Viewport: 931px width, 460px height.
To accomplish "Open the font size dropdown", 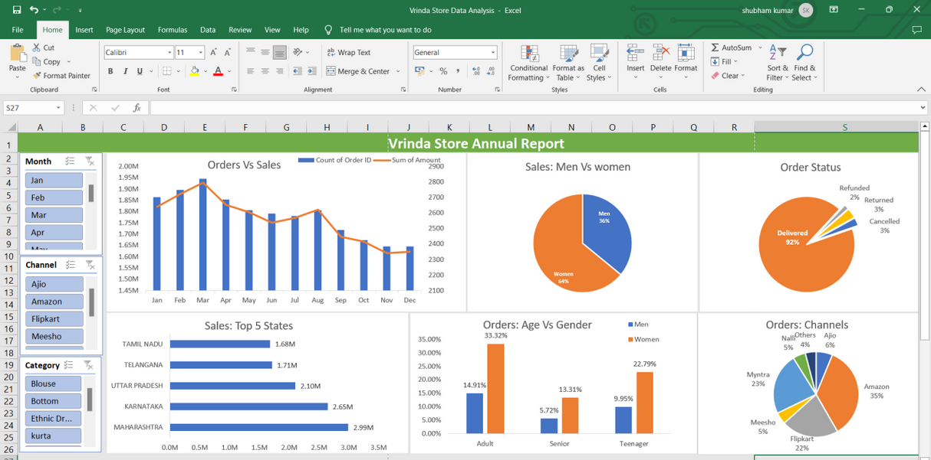I will (201, 52).
